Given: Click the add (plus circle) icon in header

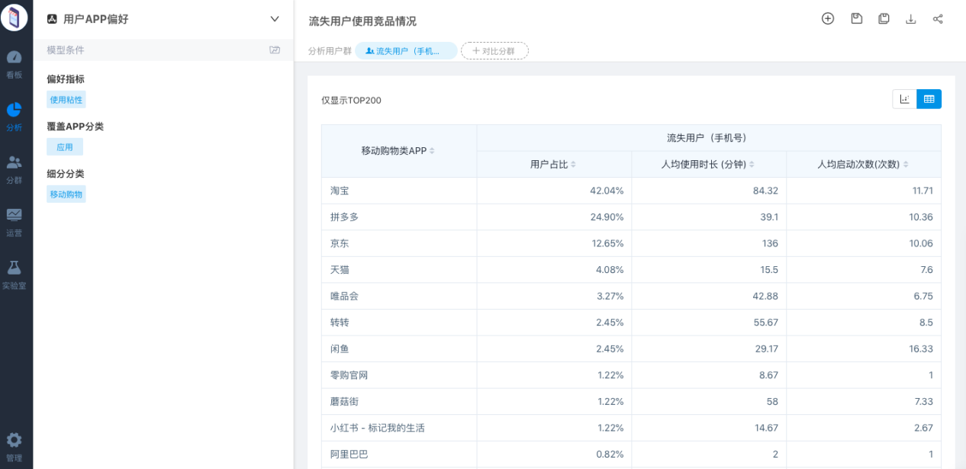Looking at the screenshot, I should point(828,19).
